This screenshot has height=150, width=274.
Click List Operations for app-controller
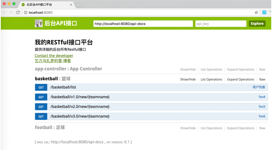point(211,69)
